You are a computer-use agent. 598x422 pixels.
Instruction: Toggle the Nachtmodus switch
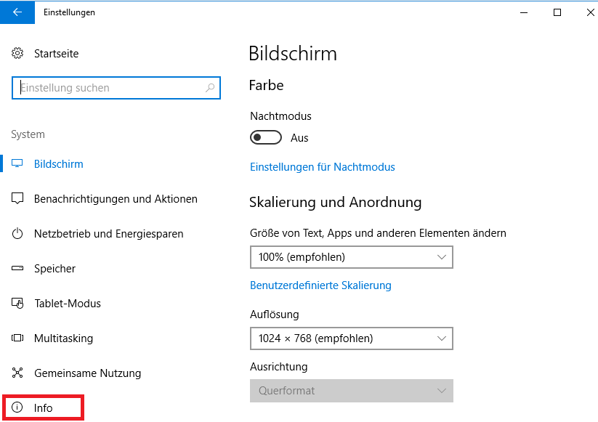pos(266,137)
